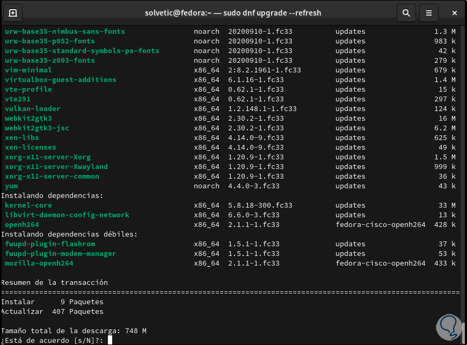Open the hamburger menu in header
The height and width of the screenshot is (345, 467).
(428, 12)
